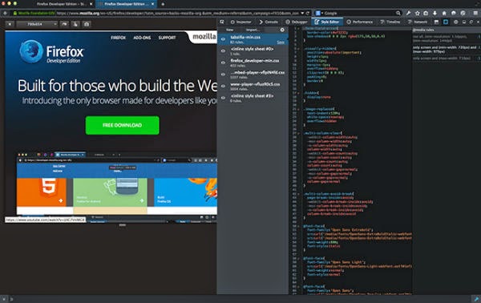Click the element picker icon in devtools
Screen dimensions: 481x303
(222, 22)
